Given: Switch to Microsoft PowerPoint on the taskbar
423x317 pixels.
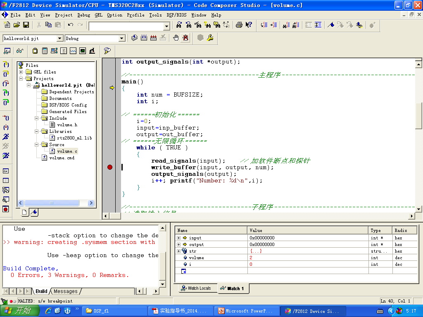Looking at the screenshot, I should [x=246, y=311].
